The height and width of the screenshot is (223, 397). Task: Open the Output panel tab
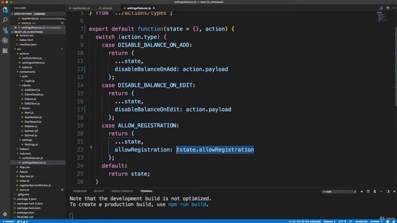click(x=99, y=191)
